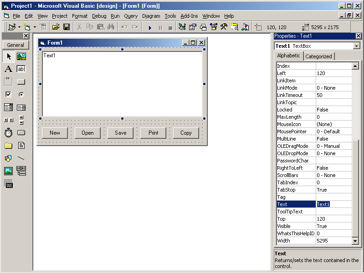The height and width of the screenshot is (273, 364).
Task: Select the MultiLine property row
Action: pos(314,139)
